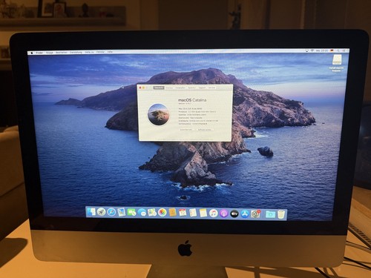This screenshot has width=371, height=278.
Task: Open Reminders list icon in Dock
Action: [193, 213]
